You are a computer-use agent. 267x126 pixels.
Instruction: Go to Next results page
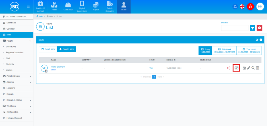tap(161, 77)
